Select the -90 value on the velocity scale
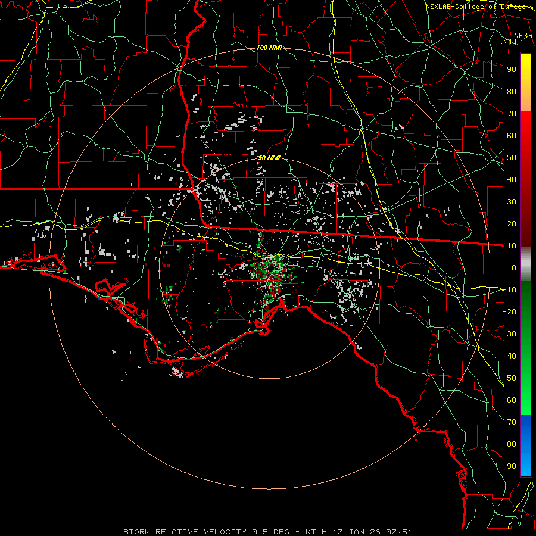 [509, 466]
